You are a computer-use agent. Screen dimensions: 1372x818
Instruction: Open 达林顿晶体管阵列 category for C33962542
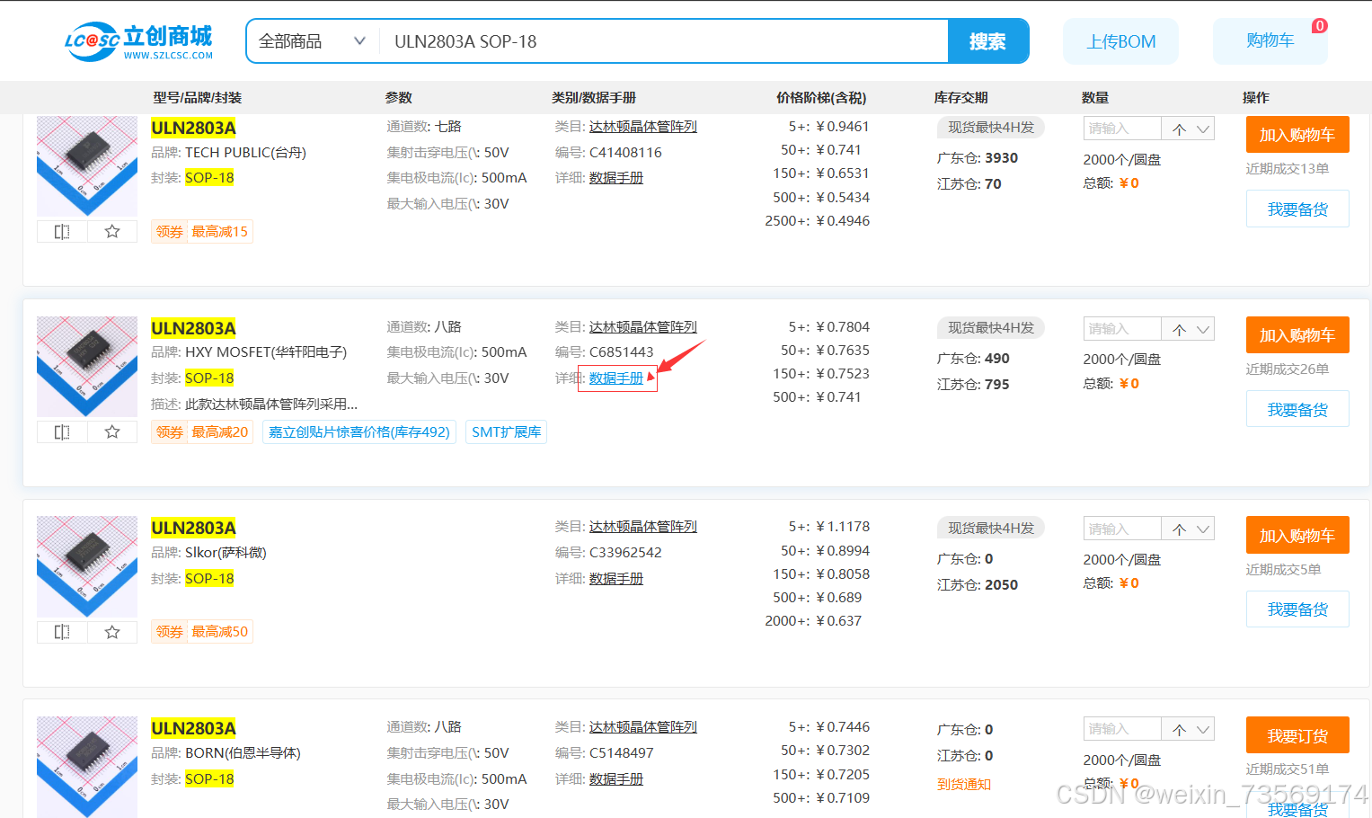[x=643, y=527]
